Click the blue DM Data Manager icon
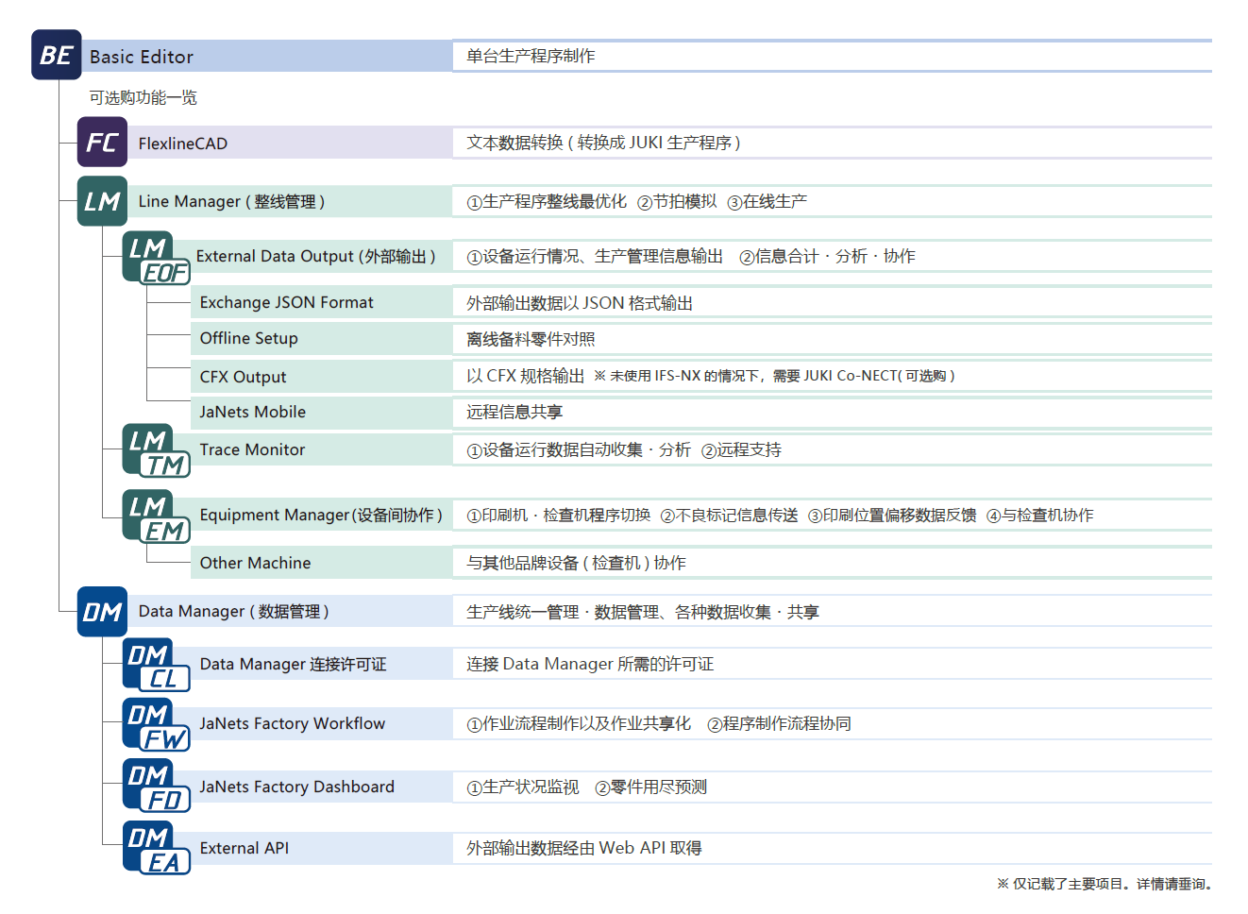This screenshot has height=914, width=1248. point(102,612)
